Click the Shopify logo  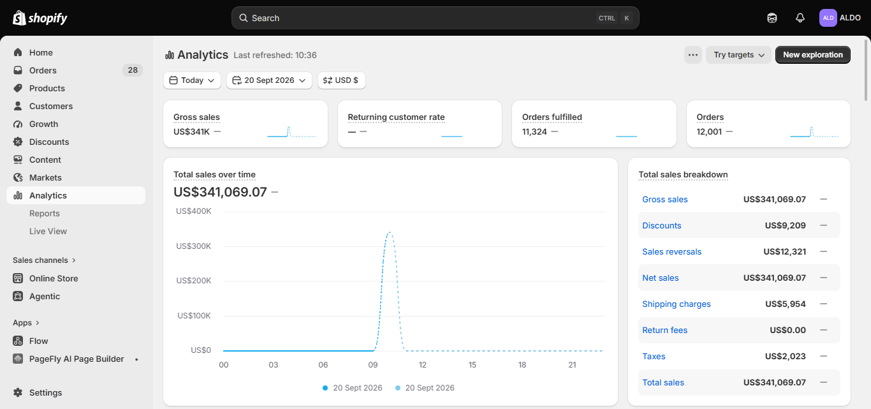point(40,18)
